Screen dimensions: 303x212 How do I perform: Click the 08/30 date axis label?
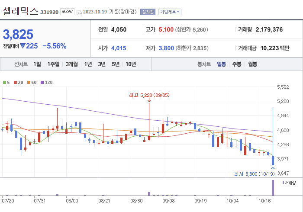coord(136,201)
